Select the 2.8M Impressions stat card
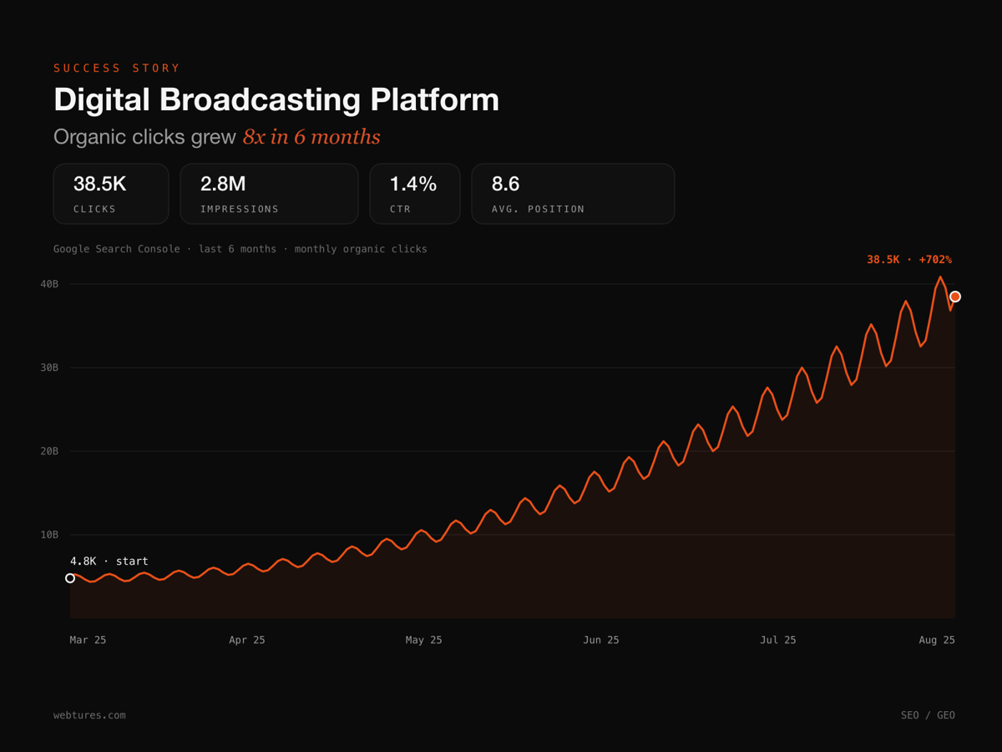 (x=269, y=194)
